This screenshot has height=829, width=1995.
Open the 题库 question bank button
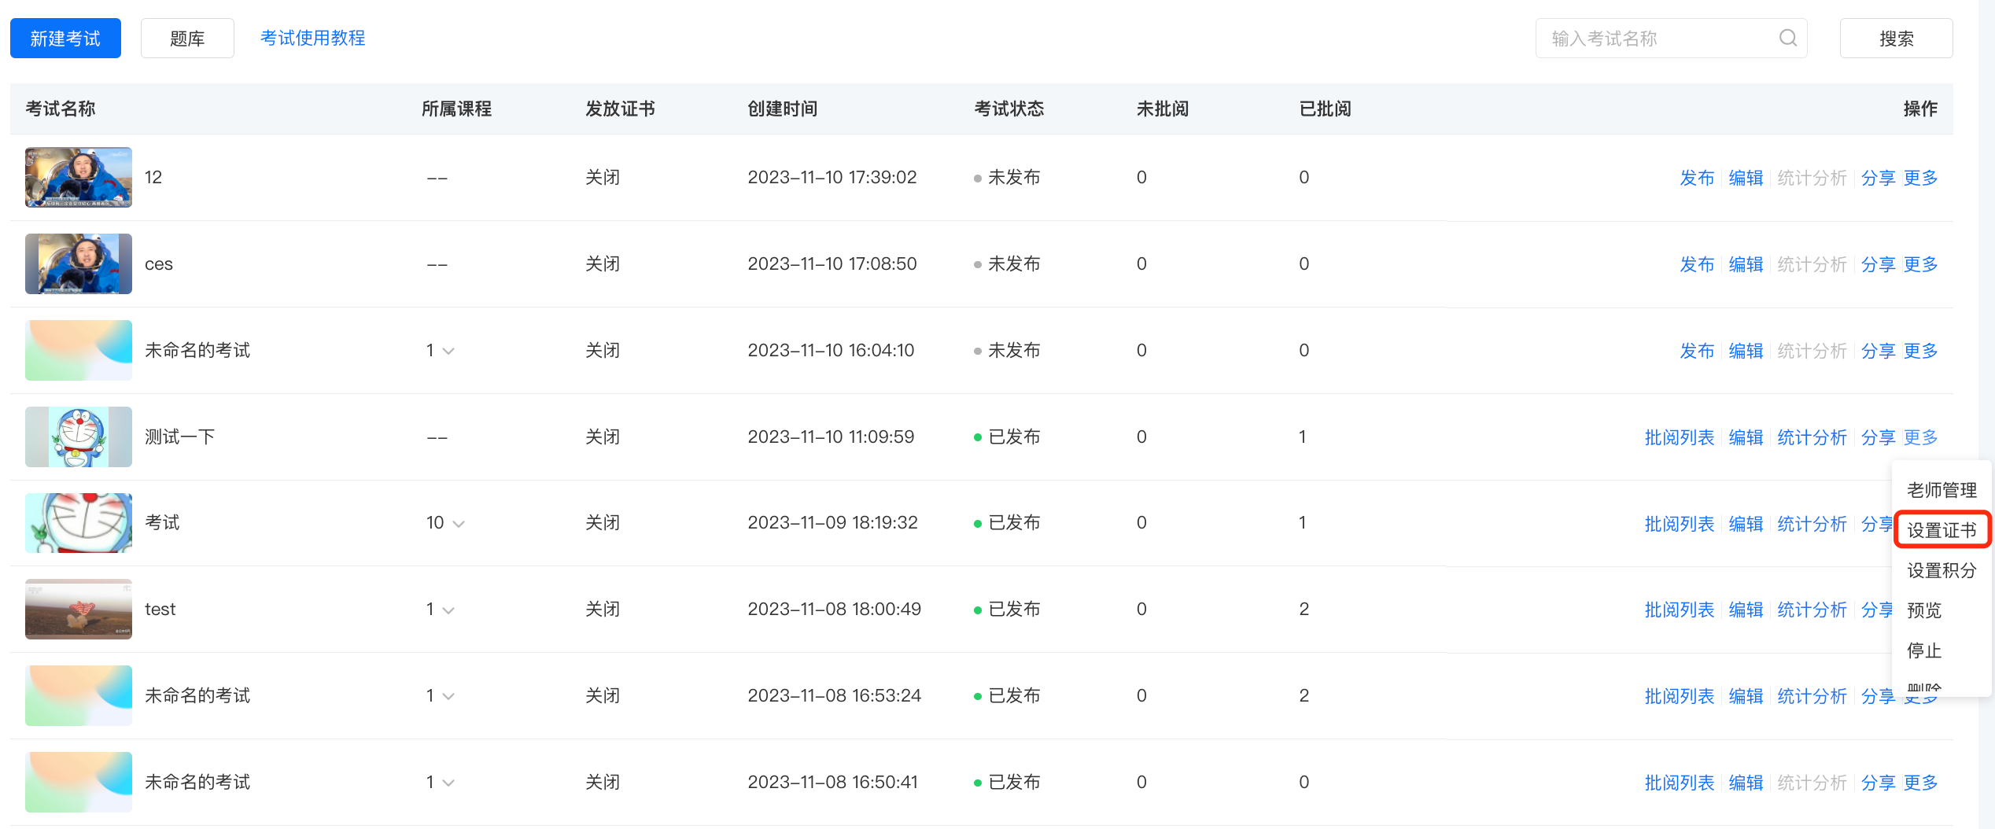tap(187, 39)
